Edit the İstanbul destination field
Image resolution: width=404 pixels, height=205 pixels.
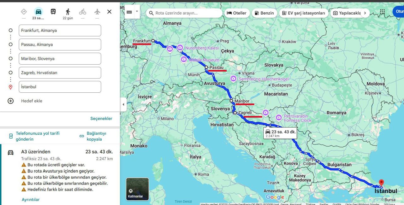(x=60, y=87)
